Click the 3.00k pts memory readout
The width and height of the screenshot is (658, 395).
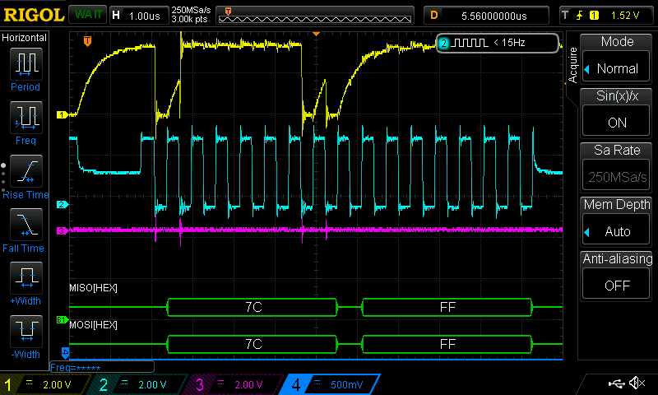190,20
